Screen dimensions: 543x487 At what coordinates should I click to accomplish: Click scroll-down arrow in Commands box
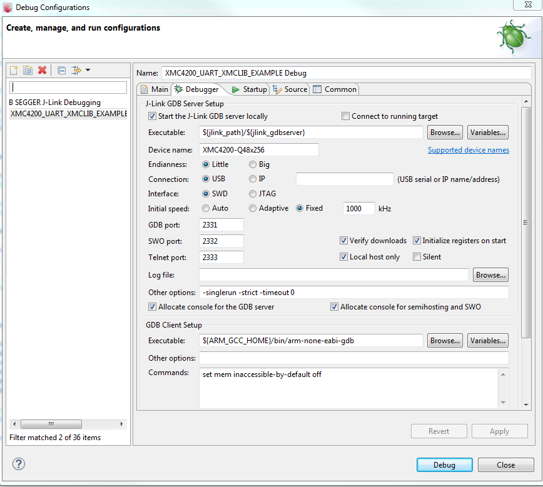pyautogui.click(x=503, y=403)
